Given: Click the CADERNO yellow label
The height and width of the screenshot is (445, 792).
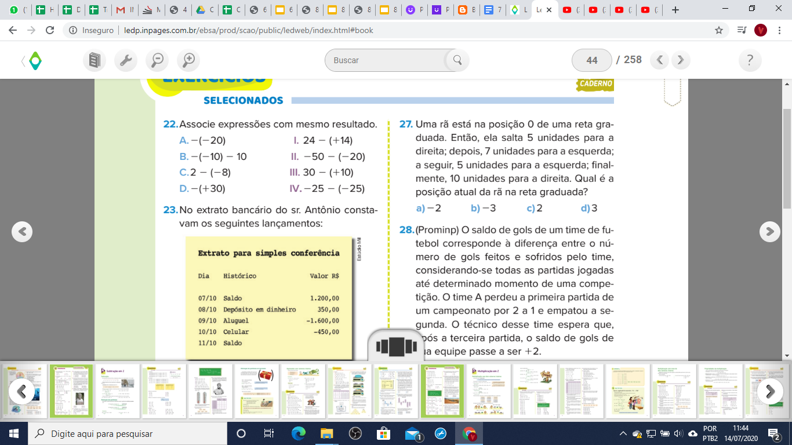Looking at the screenshot, I should [x=595, y=84].
